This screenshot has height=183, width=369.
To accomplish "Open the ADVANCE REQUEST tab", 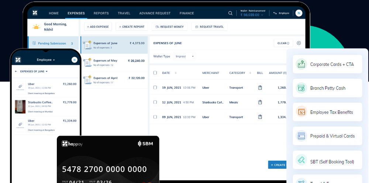I will (155, 13).
